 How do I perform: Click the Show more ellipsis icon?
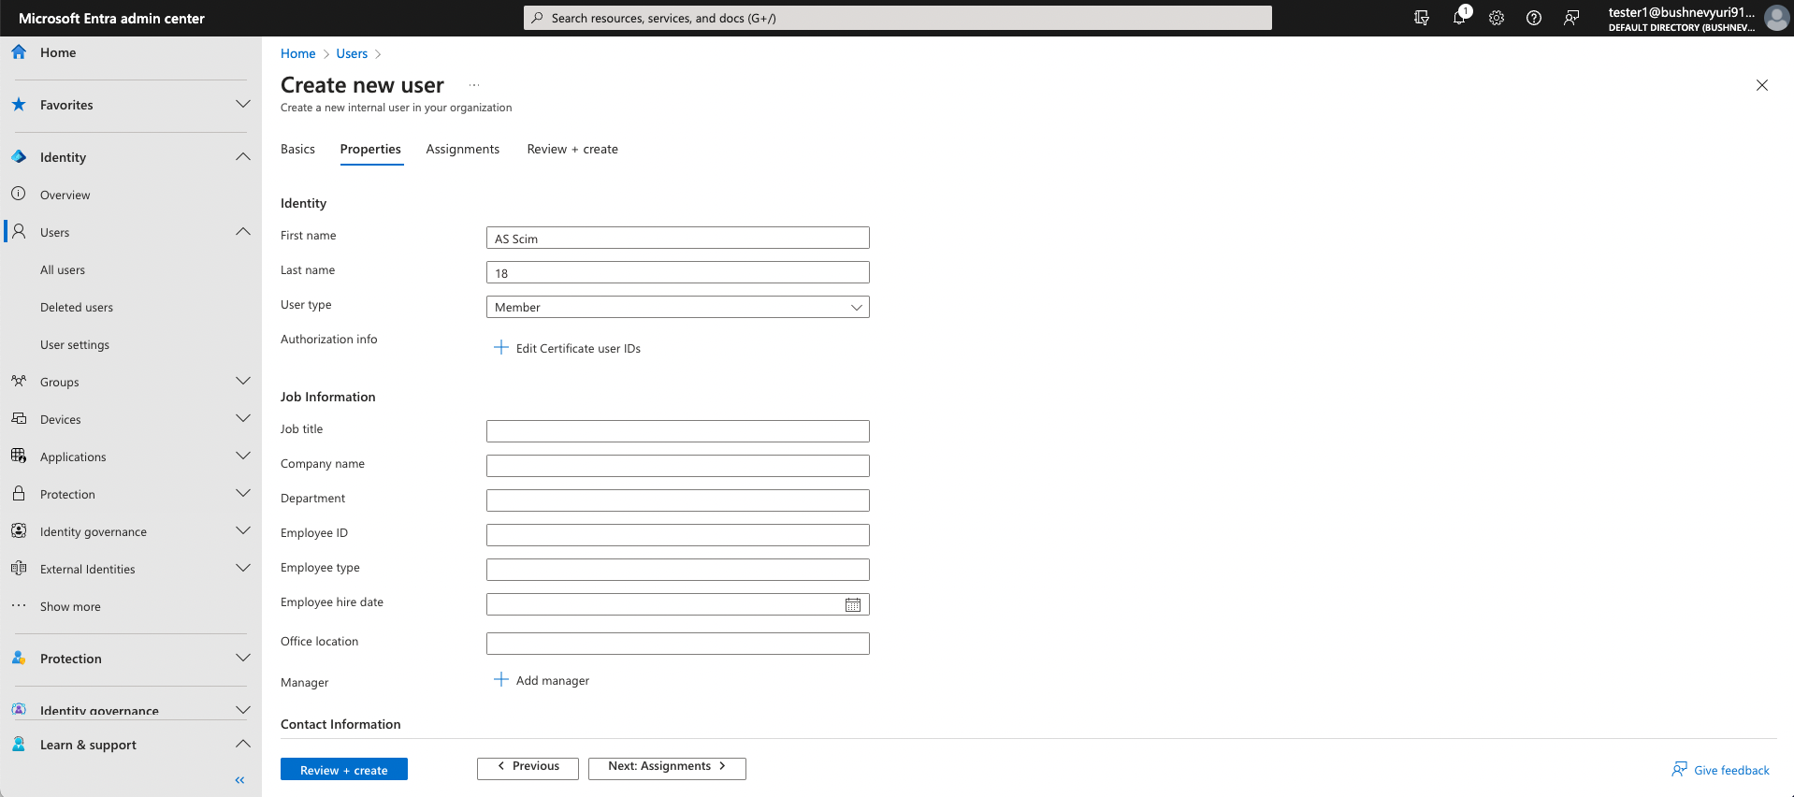[x=19, y=606]
